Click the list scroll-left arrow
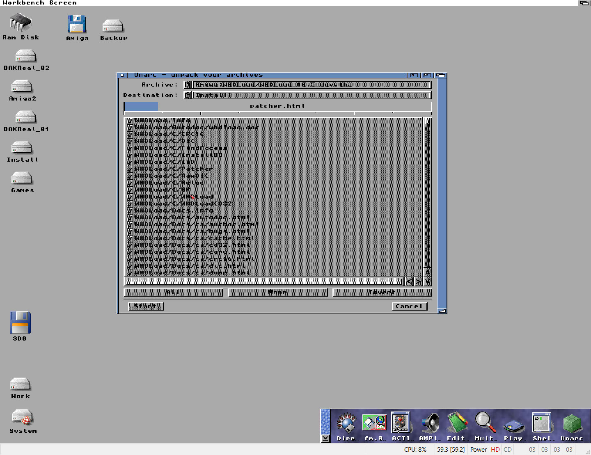The image size is (591, 455). tap(409, 281)
